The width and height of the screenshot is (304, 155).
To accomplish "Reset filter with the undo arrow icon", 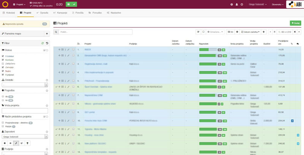I will pyautogui.click(x=47, y=43).
